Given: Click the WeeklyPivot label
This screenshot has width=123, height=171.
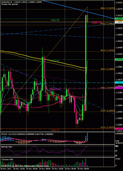Looking at the screenshot, I should pyautogui.click(x=39, y=84).
